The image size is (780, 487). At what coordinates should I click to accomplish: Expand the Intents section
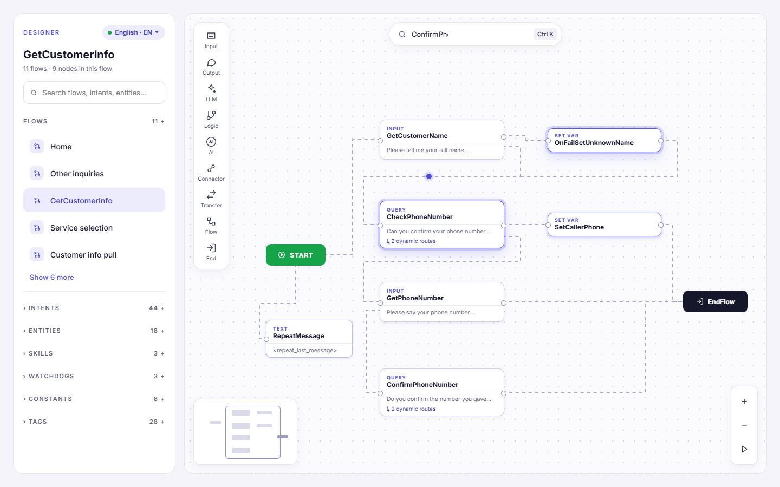94,308
